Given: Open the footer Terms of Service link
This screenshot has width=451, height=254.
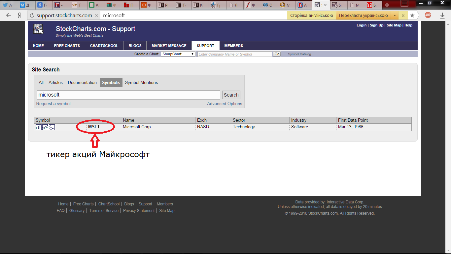Looking at the screenshot, I should (104, 211).
